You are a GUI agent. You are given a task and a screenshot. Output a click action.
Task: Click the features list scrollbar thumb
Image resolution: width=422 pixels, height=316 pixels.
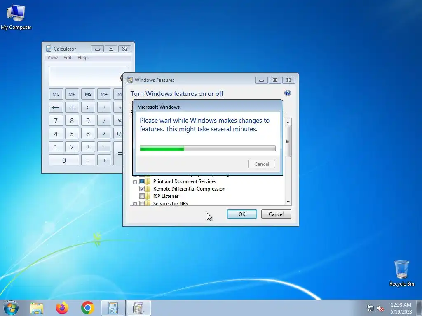(x=288, y=142)
